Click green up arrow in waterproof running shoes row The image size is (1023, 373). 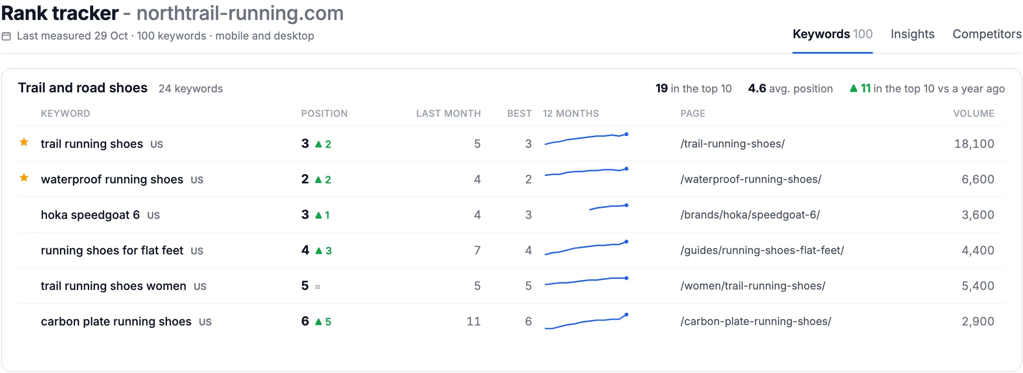tap(318, 179)
